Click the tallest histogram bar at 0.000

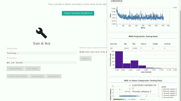(119, 60)
